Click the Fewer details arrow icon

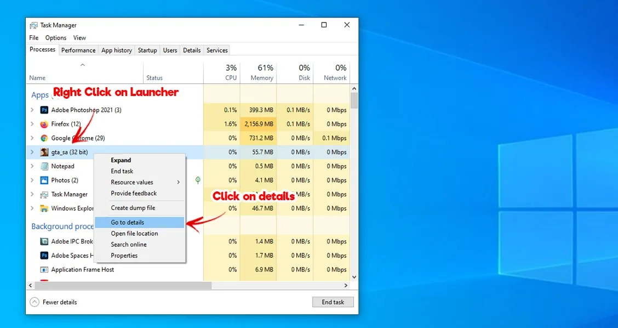click(35, 302)
